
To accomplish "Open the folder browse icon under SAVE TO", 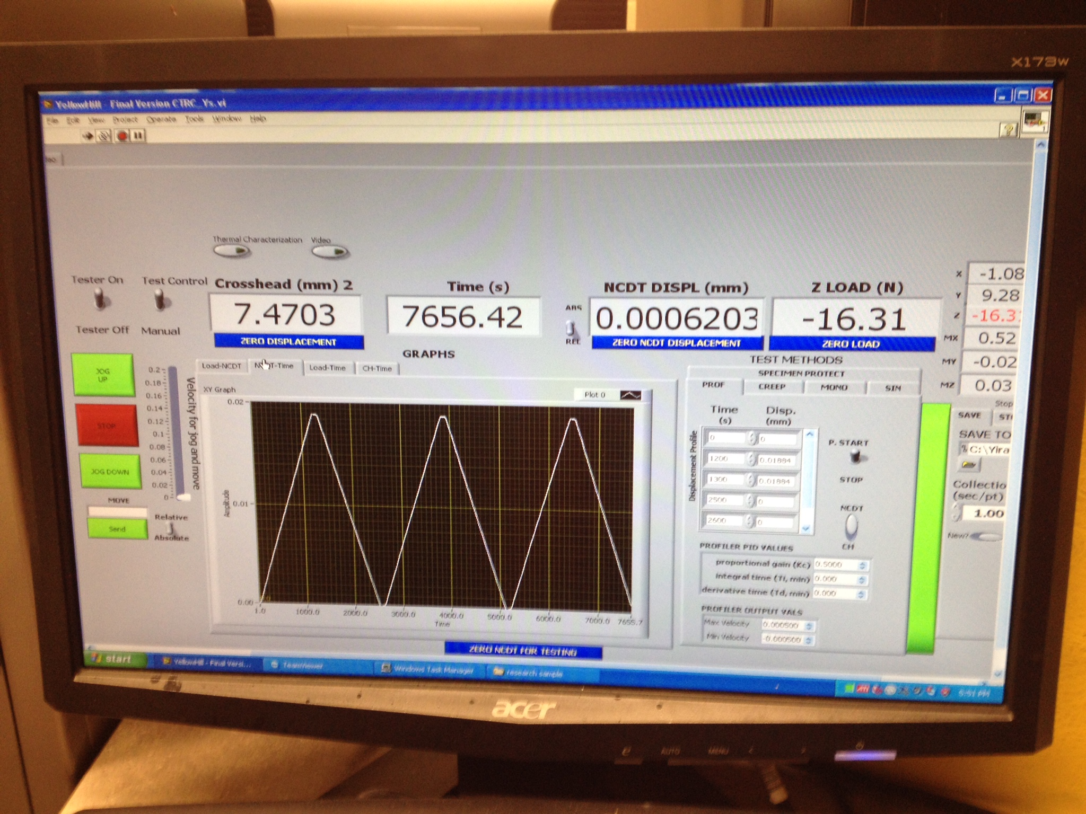I will pos(969,465).
